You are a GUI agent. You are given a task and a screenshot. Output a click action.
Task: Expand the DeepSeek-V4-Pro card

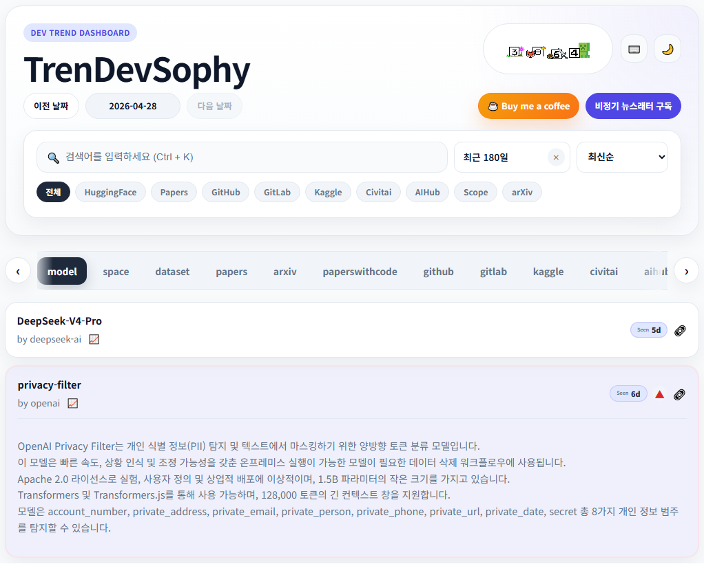(352, 330)
